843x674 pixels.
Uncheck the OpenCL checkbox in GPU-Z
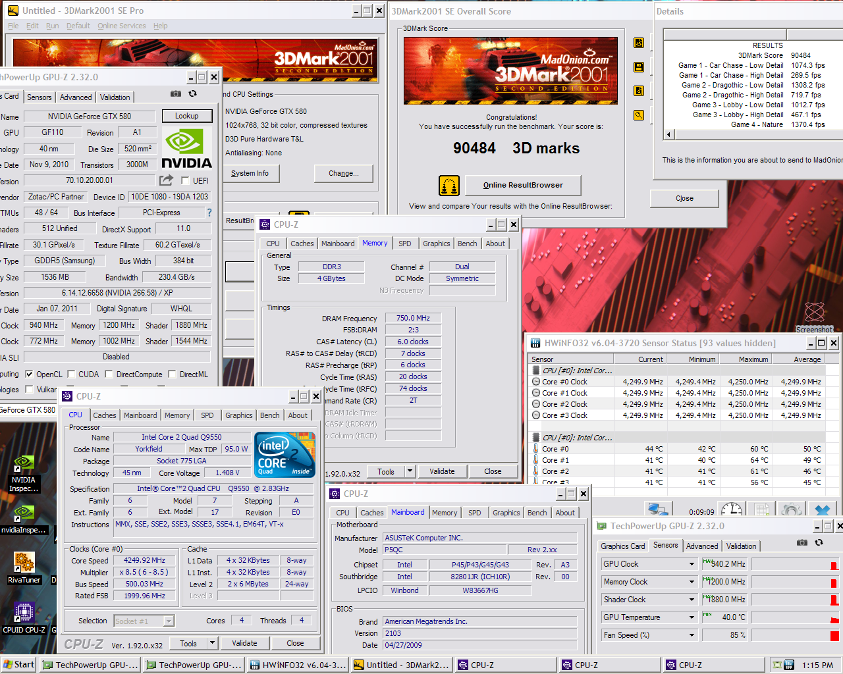29,374
